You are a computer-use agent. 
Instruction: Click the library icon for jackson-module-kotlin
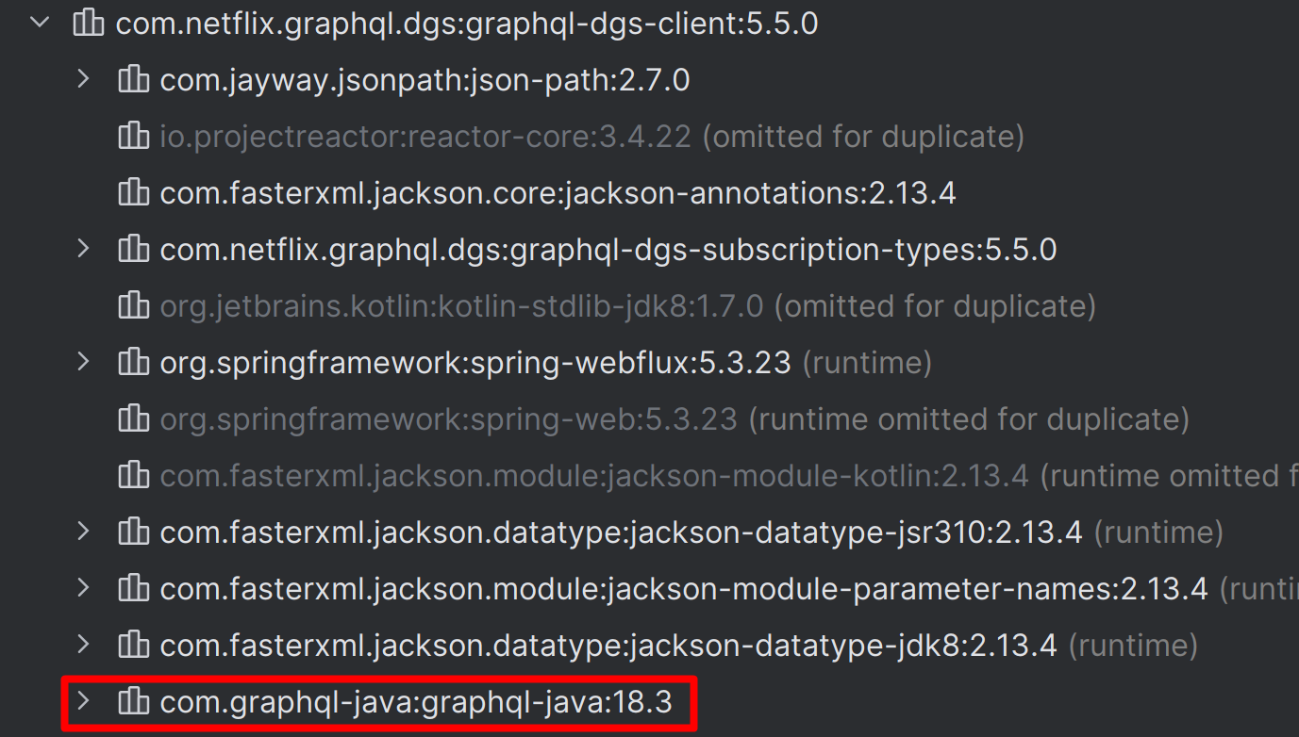click(133, 475)
